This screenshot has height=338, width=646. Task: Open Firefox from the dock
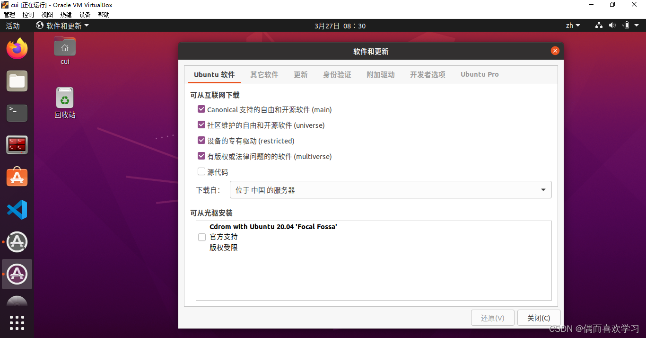pyautogui.click(x=17, y=49)
